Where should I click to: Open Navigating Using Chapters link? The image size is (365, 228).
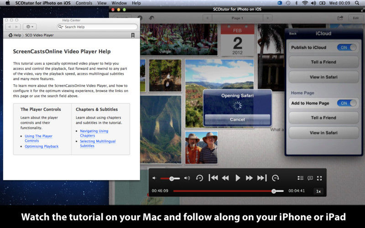[x=94, y=133]
